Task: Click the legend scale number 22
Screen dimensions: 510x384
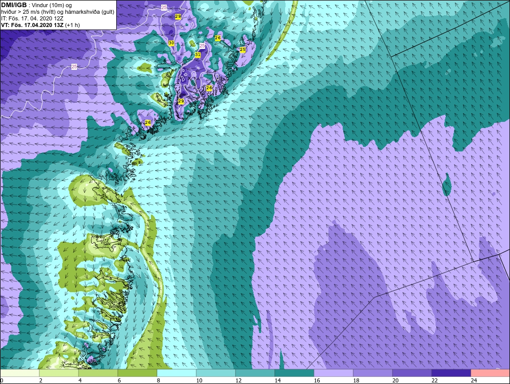Action: coord(435,380)
